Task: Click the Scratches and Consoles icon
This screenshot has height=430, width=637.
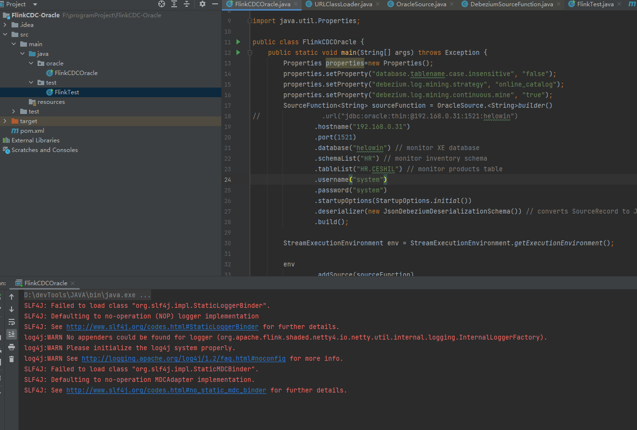Action: point(6,150)
